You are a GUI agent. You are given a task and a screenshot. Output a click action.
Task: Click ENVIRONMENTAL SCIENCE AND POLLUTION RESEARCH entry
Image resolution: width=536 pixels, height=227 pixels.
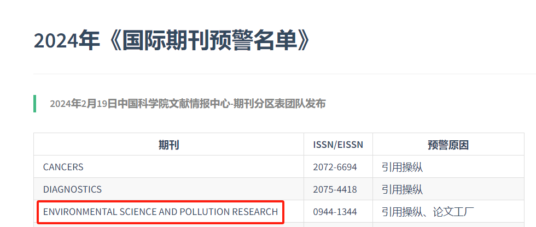point(160,212)
